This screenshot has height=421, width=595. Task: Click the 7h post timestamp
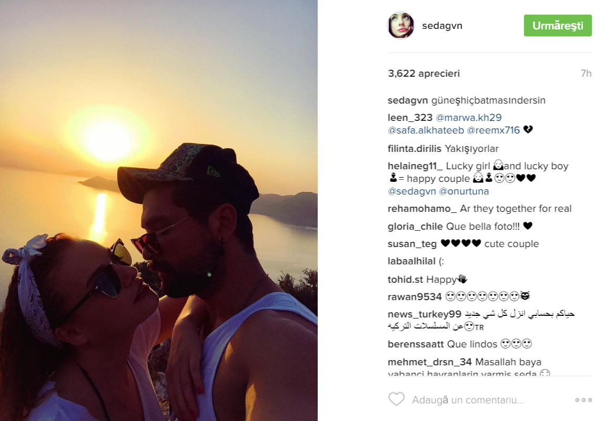tap(586, 73)
